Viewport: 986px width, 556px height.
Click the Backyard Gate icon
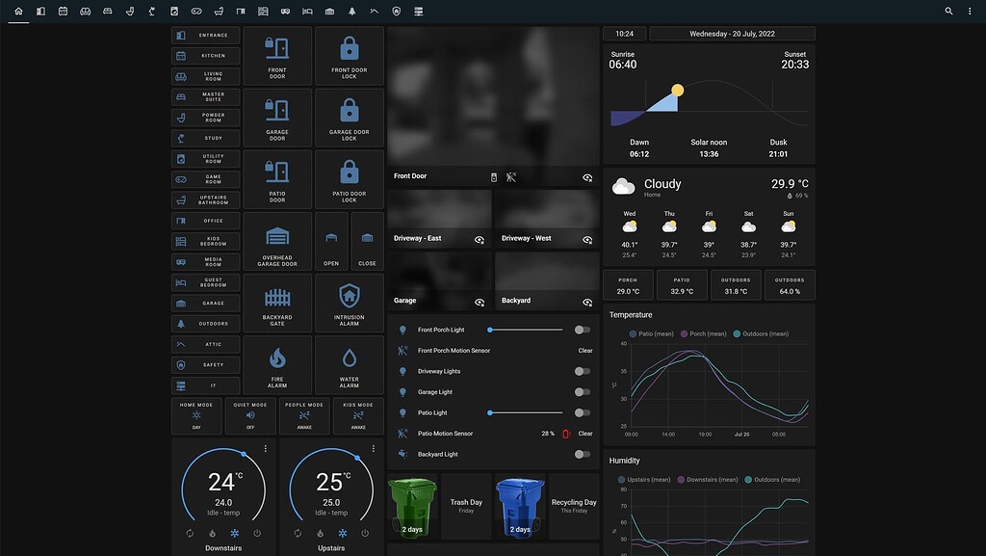tap(277, 297)
